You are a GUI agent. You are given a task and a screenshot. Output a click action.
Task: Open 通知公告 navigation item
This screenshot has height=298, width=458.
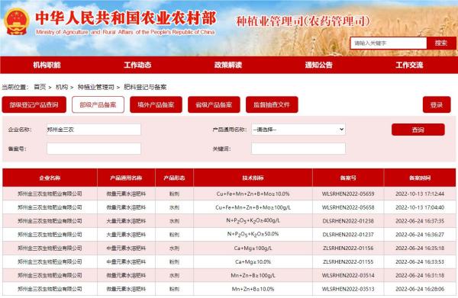(318, 65)
